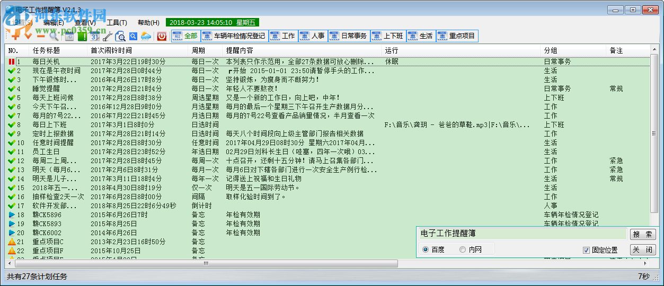664x286 pixels.
Task: Select the task row 员工生日
Action: tap(328, 151)
